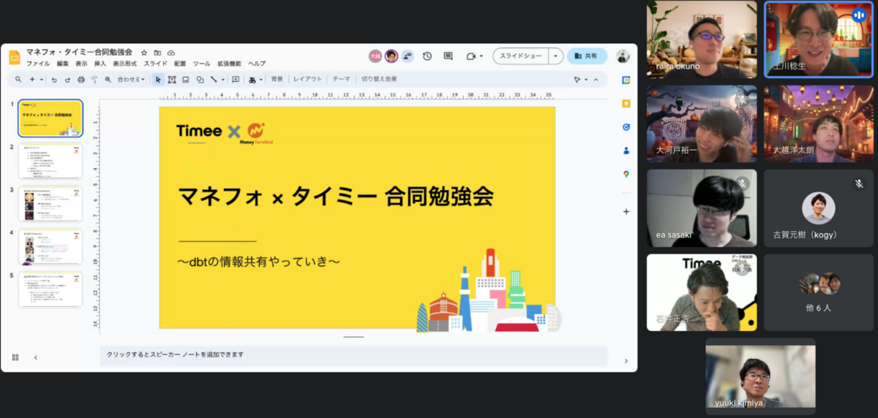The image size is (878, 418).
Task: Open version history clock icon
Action: (x=427, y=56)
